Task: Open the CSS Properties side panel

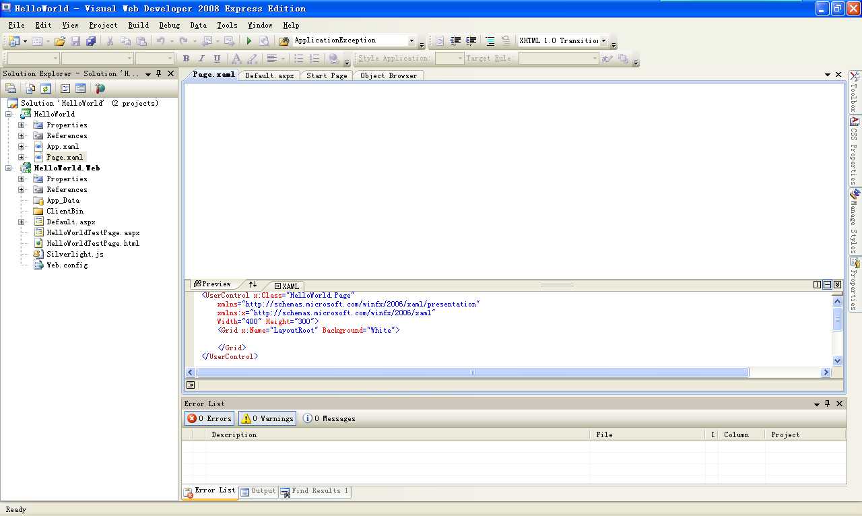Action: 855,150
